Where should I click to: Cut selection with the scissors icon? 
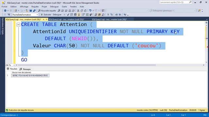click(78, 11)
